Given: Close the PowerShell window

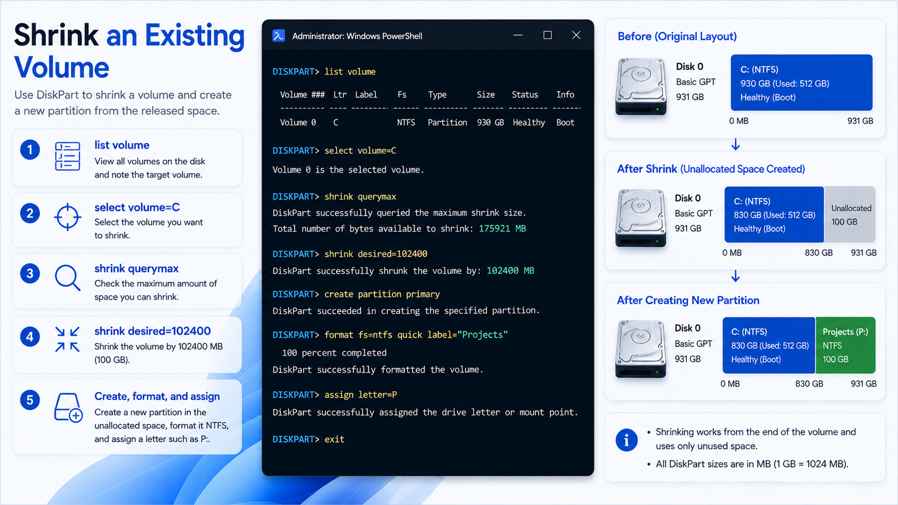Looking at the screenshot, I should [x=576, y=35].
